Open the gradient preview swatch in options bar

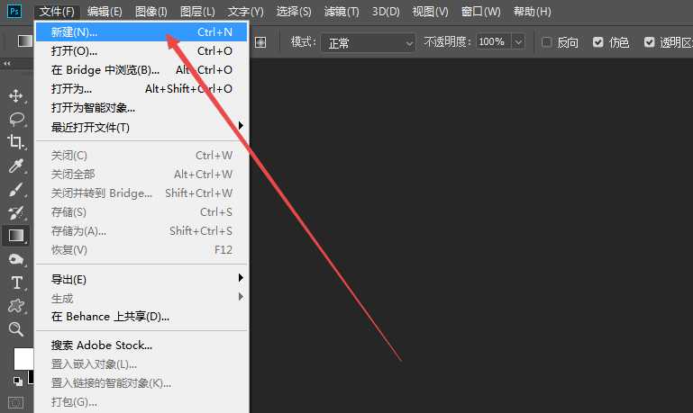25,41
